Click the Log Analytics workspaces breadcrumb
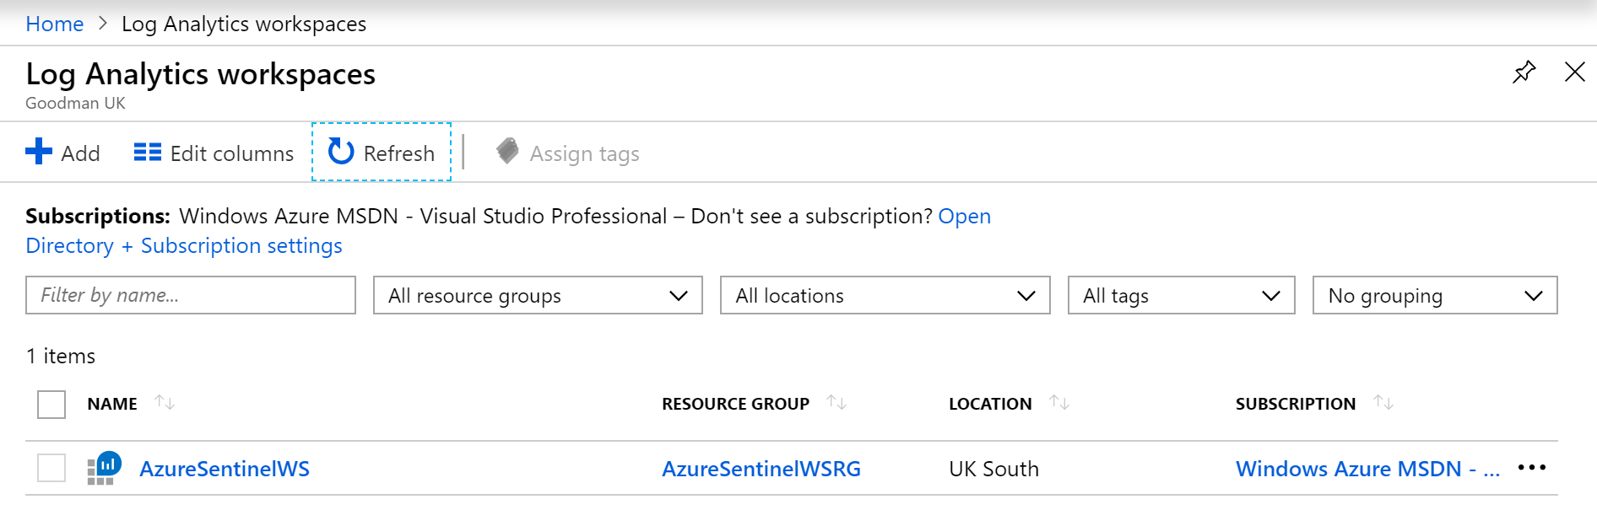 click(244, 24)
